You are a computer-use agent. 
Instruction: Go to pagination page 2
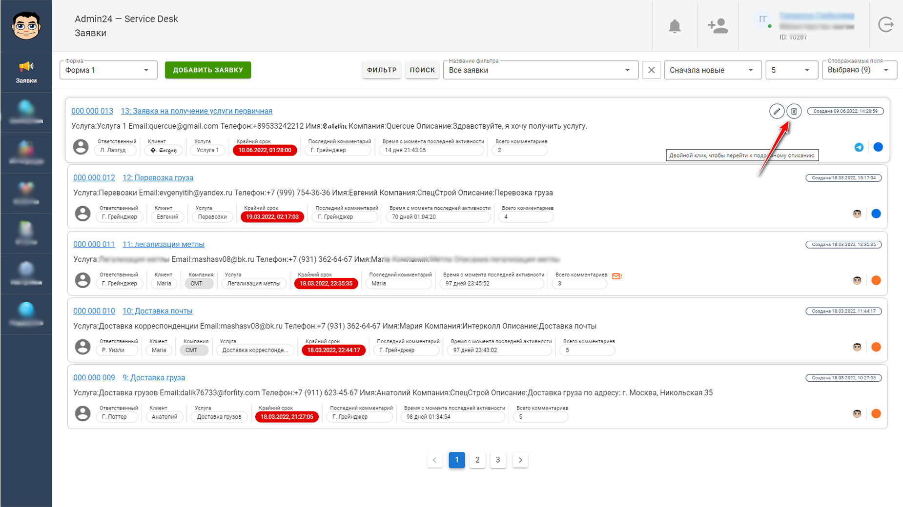pos(477,460)
